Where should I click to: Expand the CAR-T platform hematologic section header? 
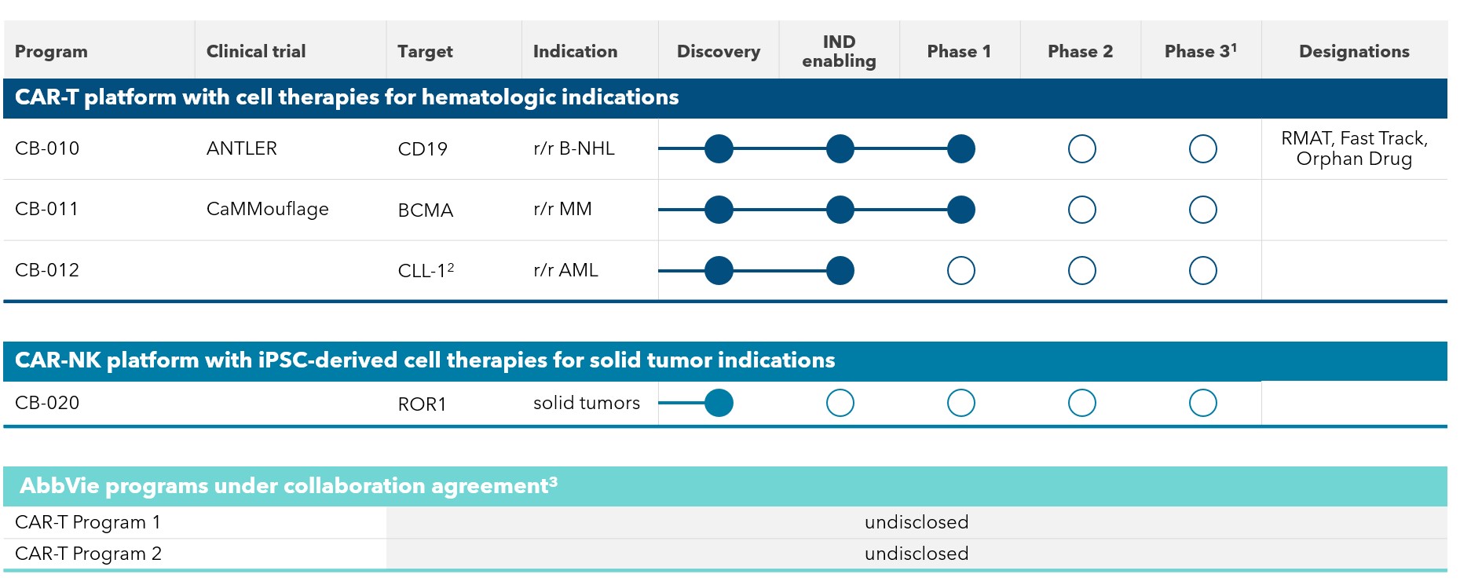coord(346,97)
